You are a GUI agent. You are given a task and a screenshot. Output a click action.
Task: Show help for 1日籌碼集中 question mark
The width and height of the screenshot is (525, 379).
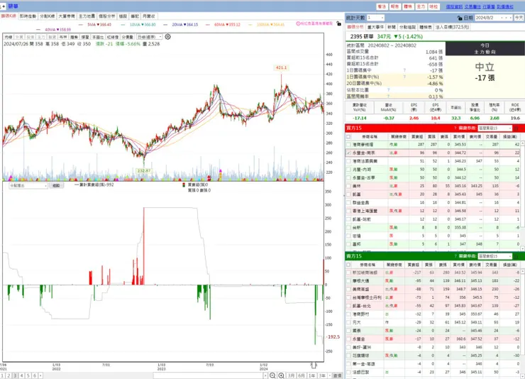[404, 70]
